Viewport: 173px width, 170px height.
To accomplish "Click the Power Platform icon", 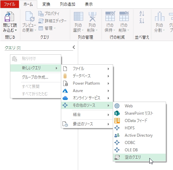I will pyautogui.click(x=65, y=83).
